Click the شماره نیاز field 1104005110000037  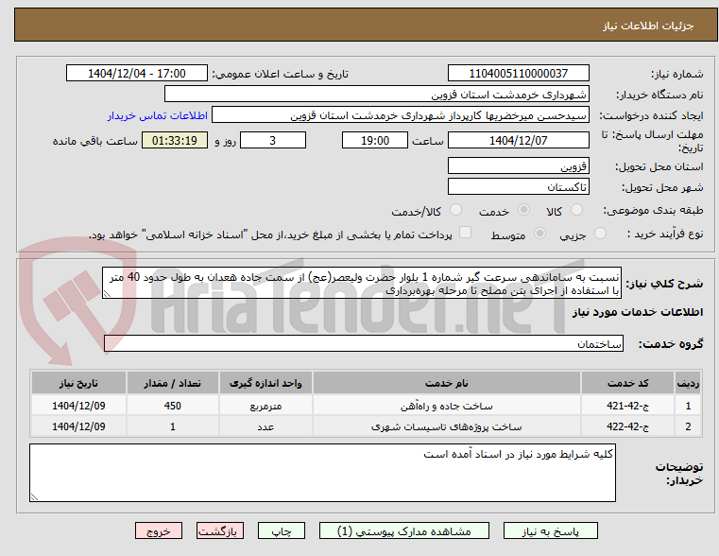pyautogui.click(x=519, y=74)
